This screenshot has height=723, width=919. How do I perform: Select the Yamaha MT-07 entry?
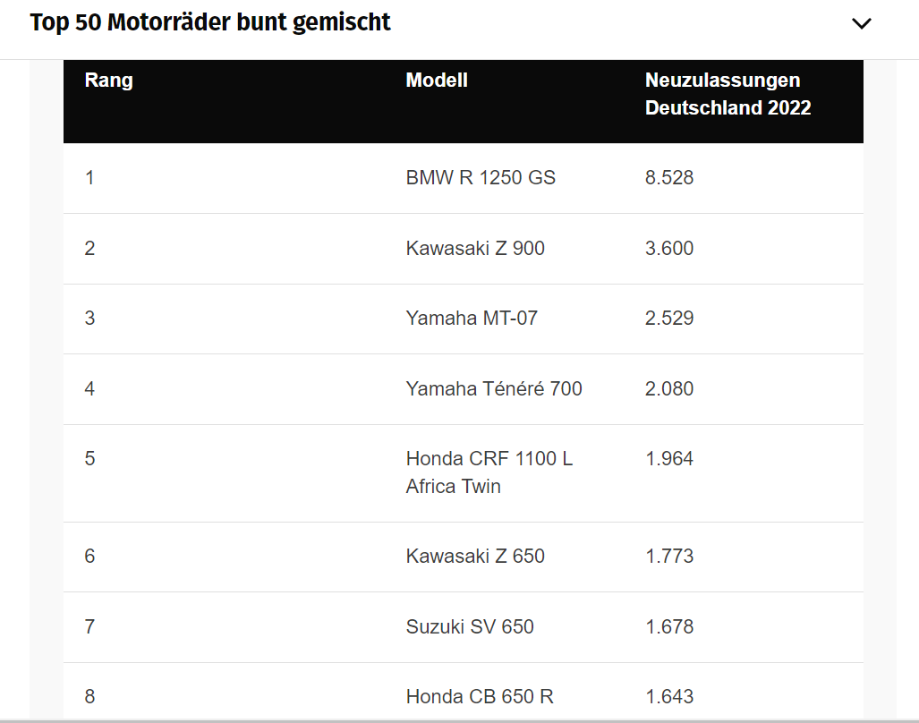472,319
